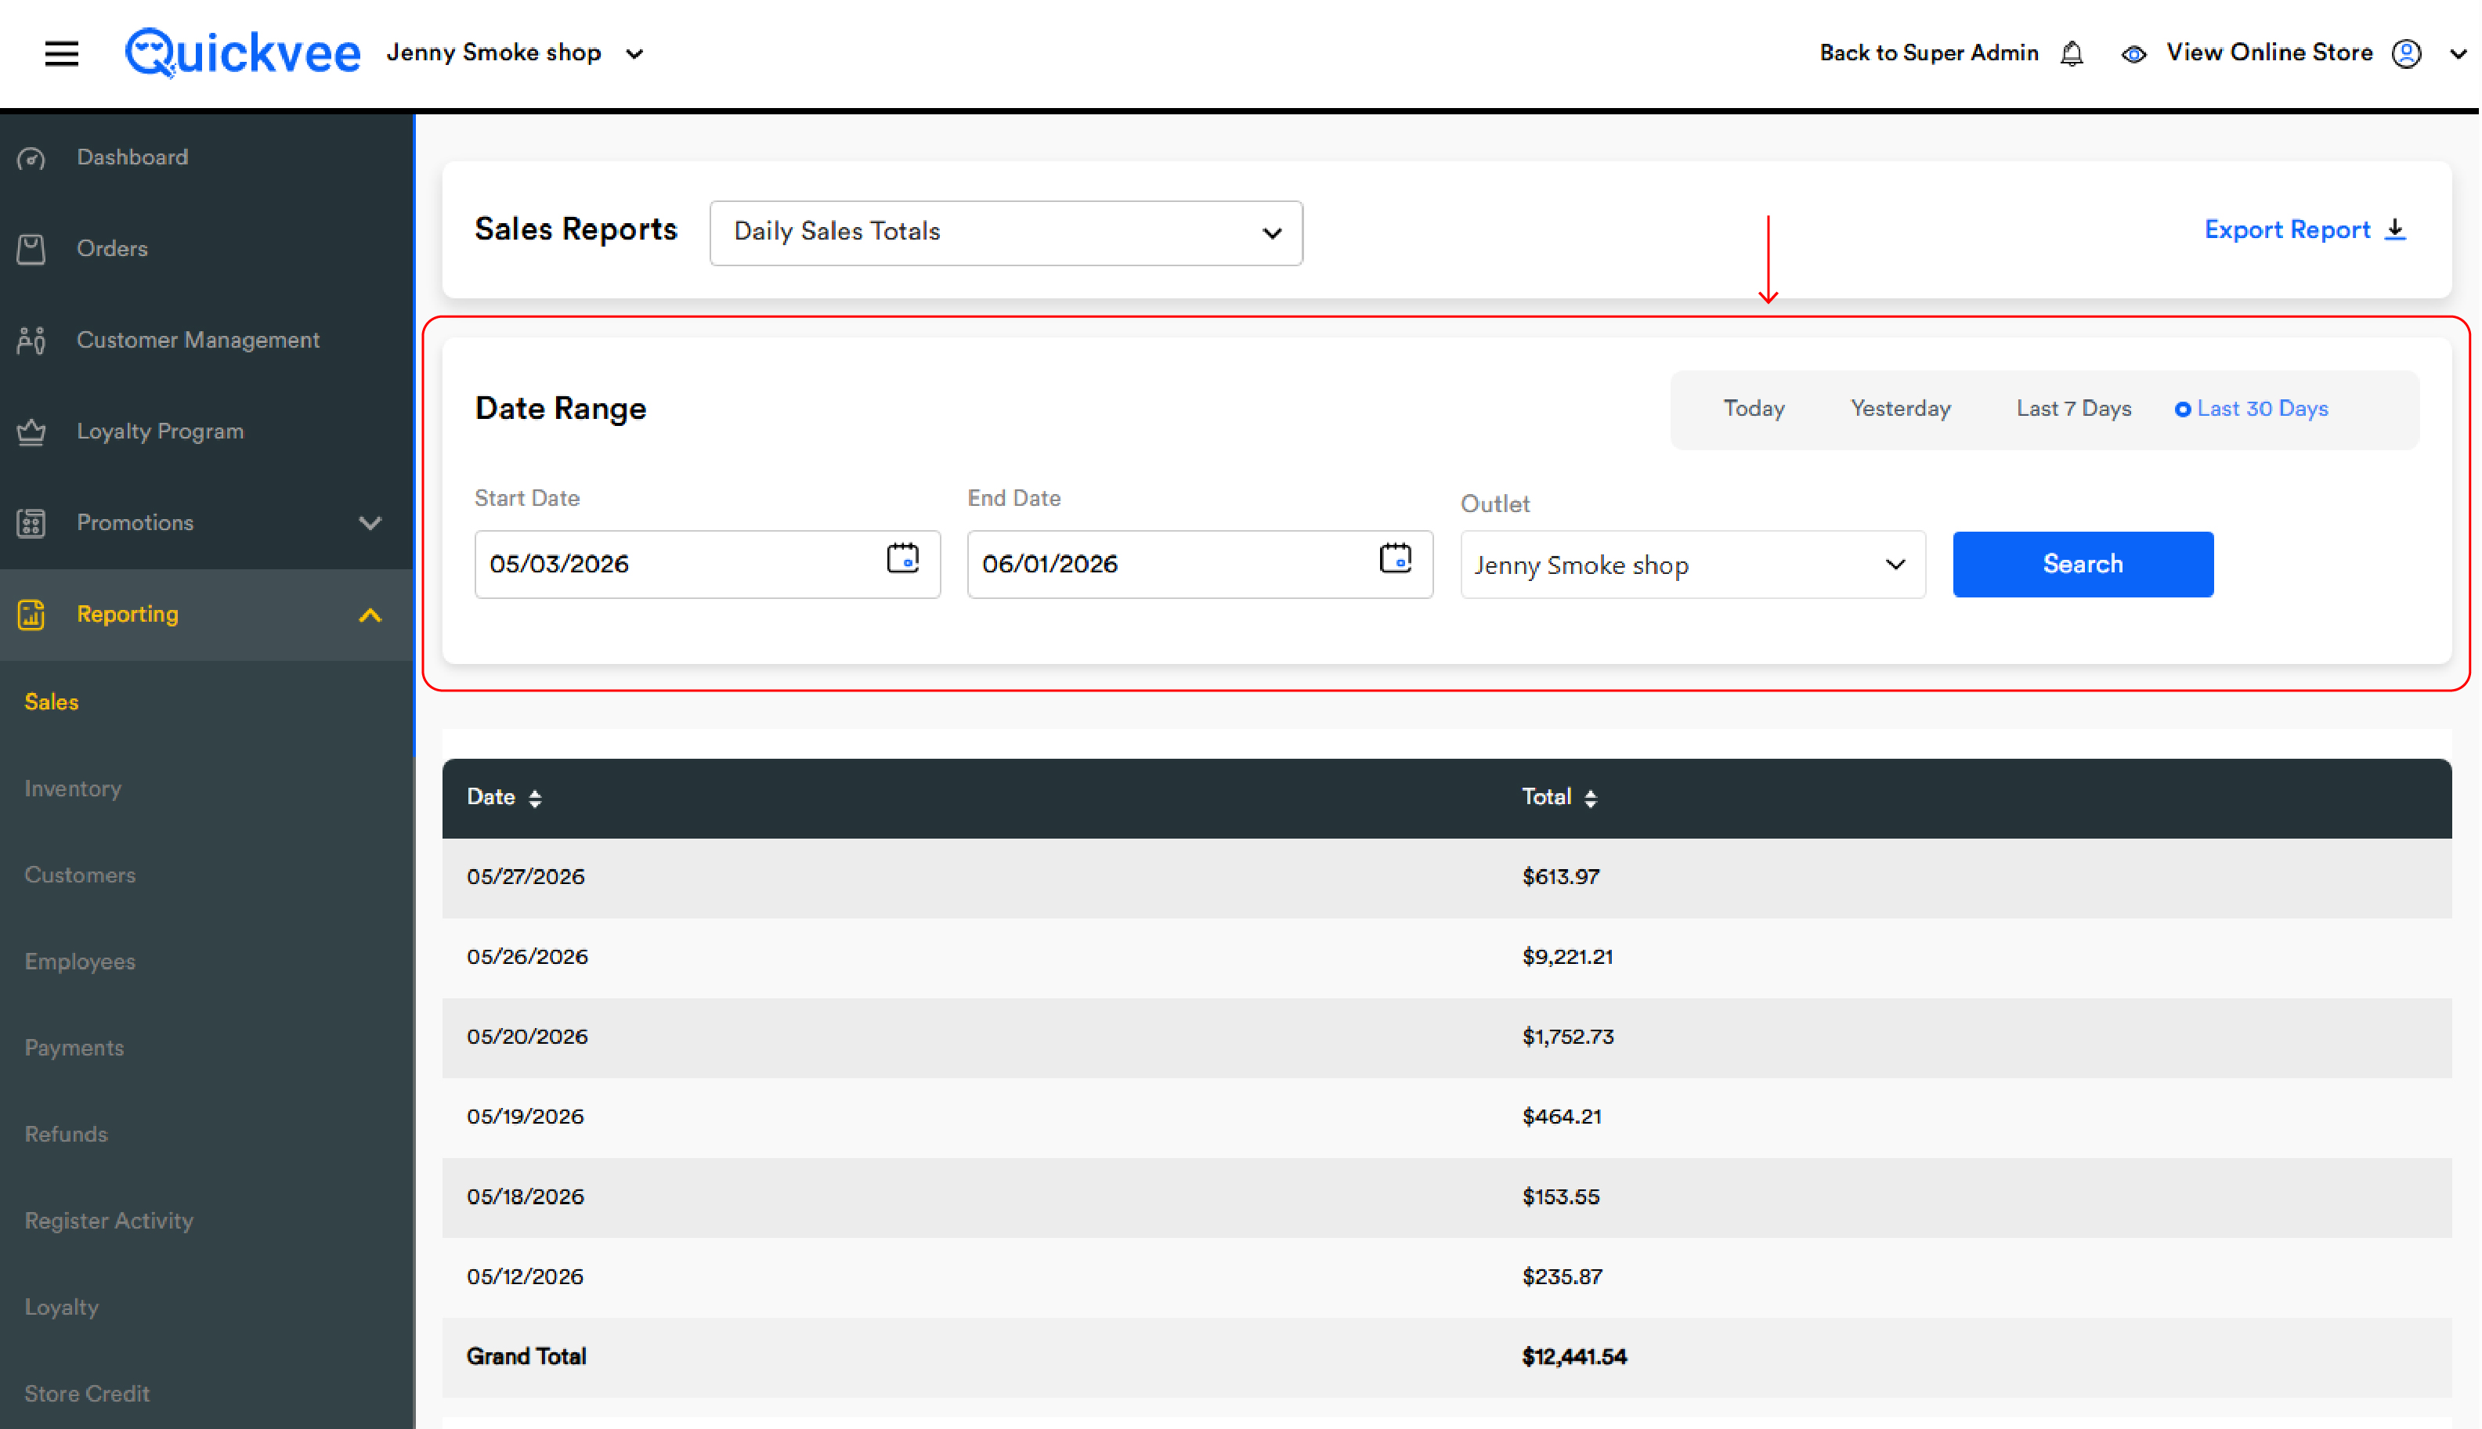The image size is (2482, 1429).
Task: Sort table by Total column arrows
Action: pos(1591,798)
